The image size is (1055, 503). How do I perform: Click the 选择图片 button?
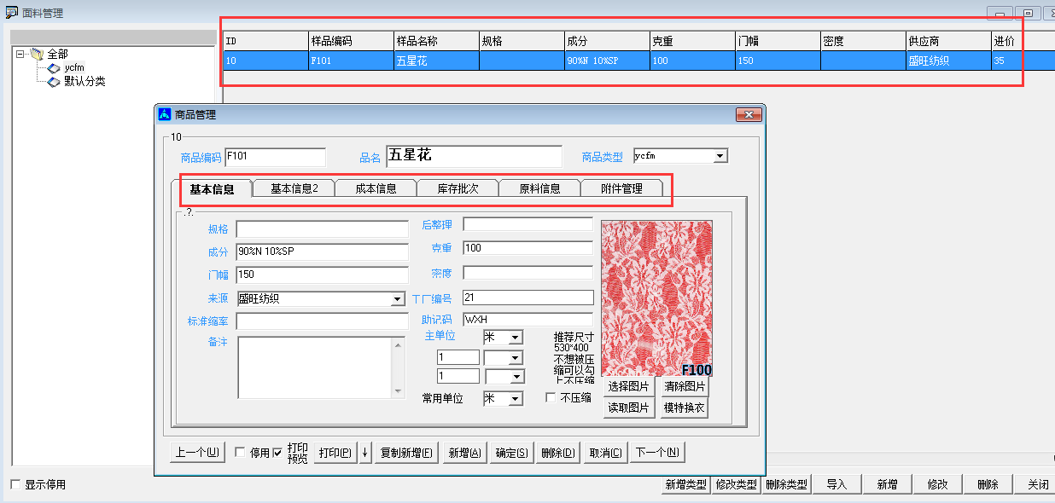point(629,386)
